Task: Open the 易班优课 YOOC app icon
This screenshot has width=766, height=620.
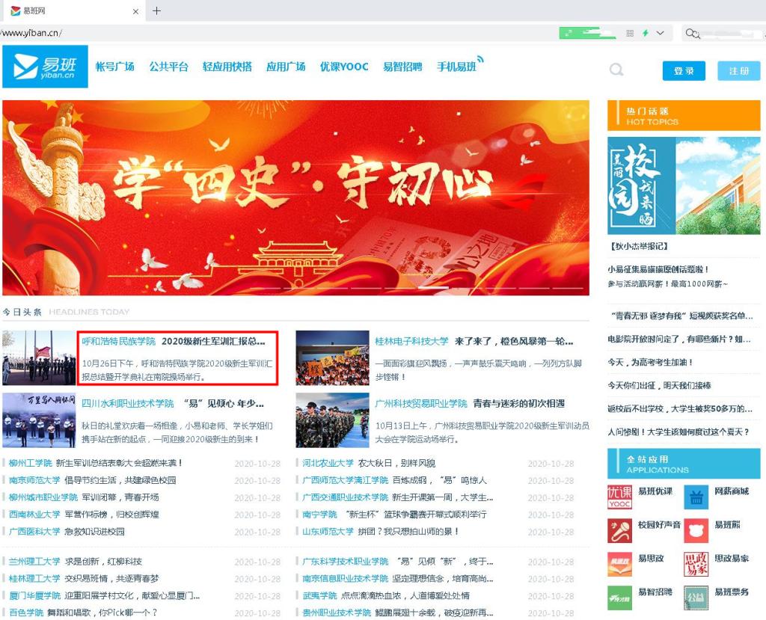Action: pos(619,497)
